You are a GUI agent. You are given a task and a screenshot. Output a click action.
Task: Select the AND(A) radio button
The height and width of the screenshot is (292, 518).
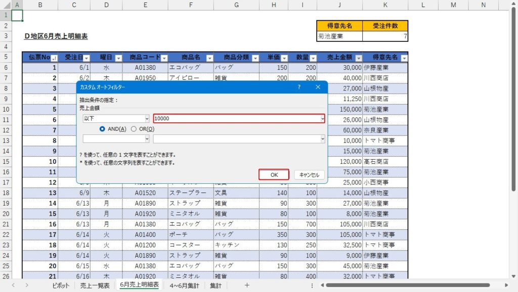(x=103, y=129)
